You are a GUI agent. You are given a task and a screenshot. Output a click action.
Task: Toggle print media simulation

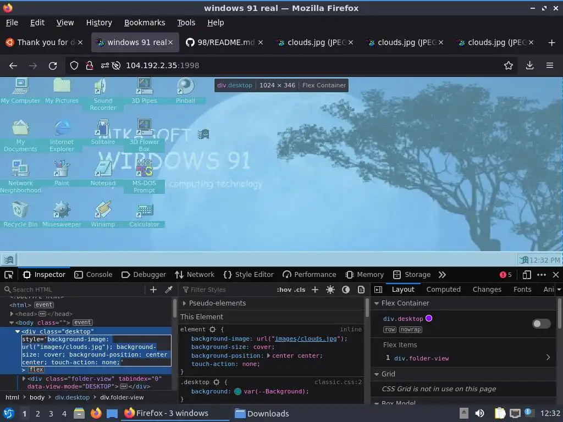(361, 290)
